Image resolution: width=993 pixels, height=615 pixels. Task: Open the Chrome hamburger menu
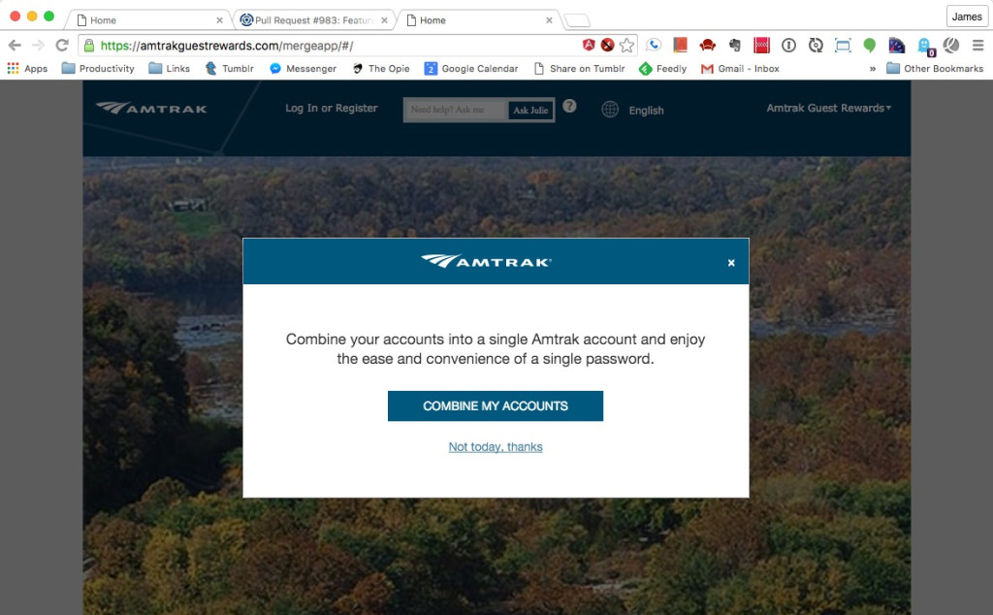tap(977, 45)
